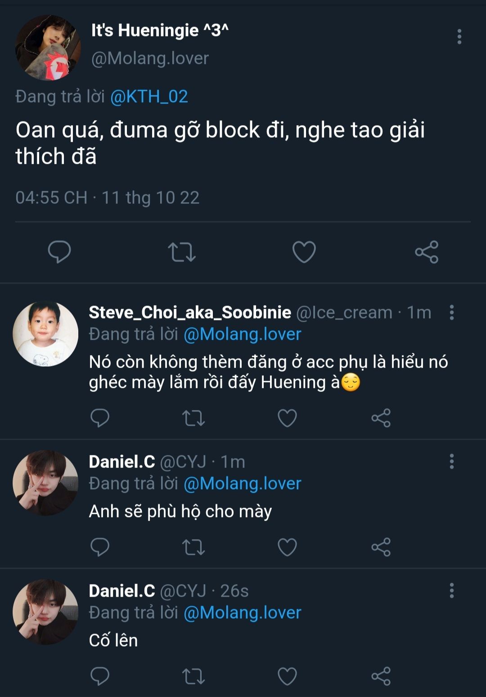View Hueningie's profile picture

click(48, 48)
